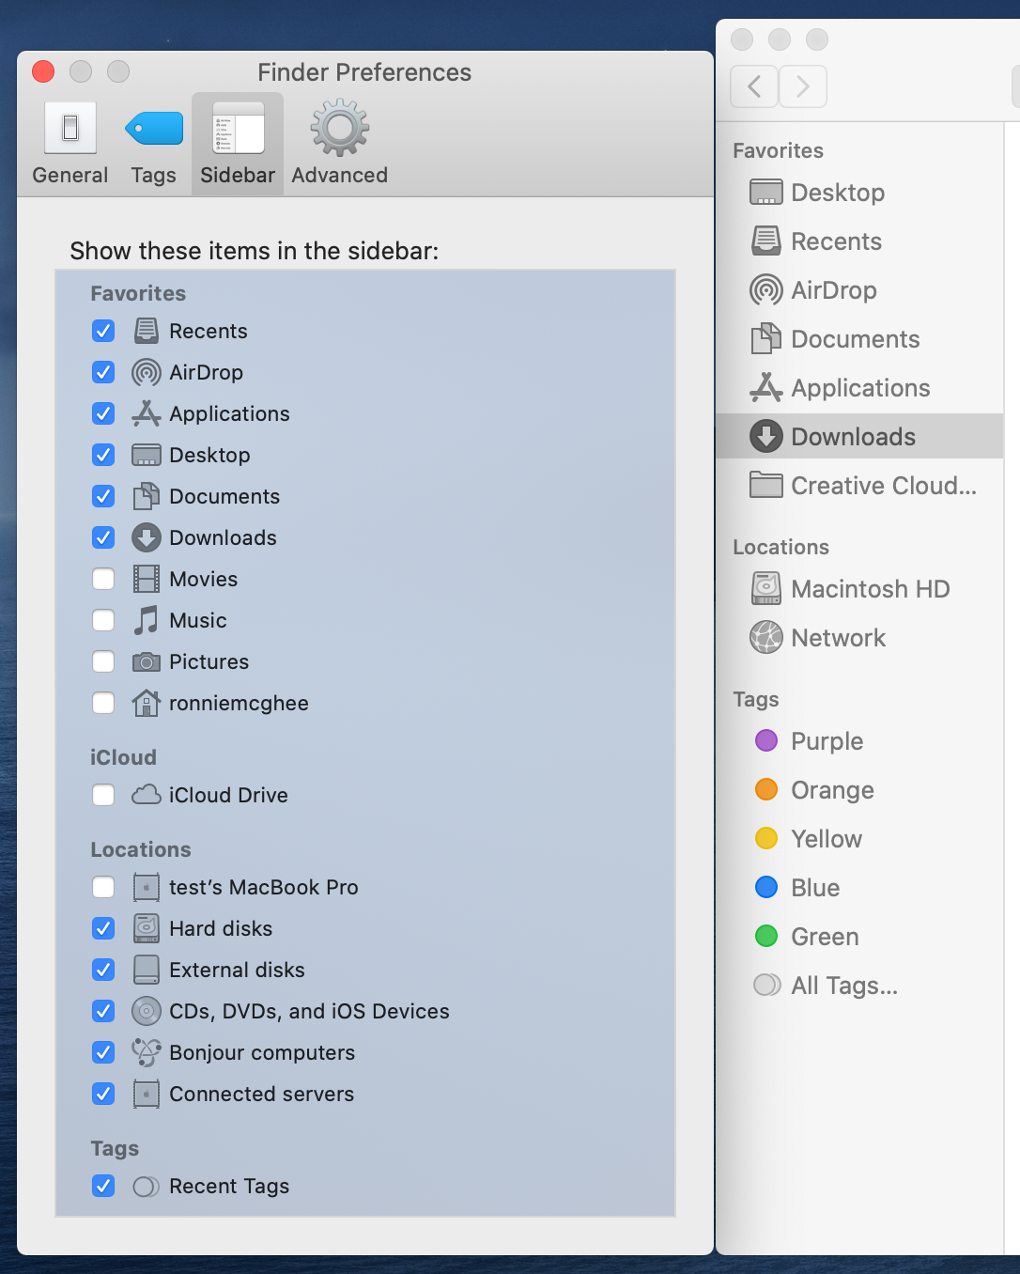Click the home folder house icon
The image size is (1020, 1274).
point(146,703)
